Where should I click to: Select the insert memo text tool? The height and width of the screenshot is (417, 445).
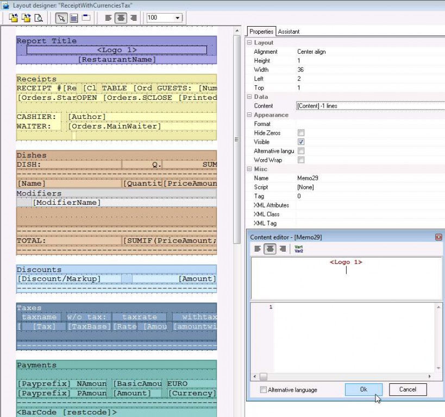pyautogui.click(x=74, y=18)
